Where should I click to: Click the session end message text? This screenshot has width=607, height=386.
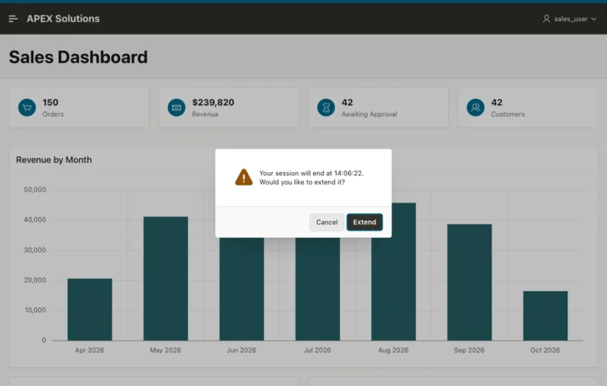(311, 178)
